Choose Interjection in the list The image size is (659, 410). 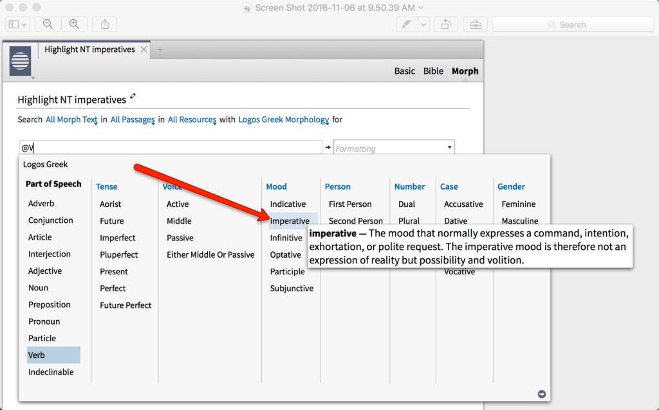tap(49, 254)
